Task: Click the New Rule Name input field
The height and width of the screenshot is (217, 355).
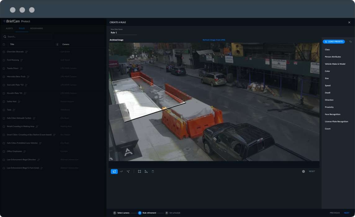Action: (x=124, y=33)
